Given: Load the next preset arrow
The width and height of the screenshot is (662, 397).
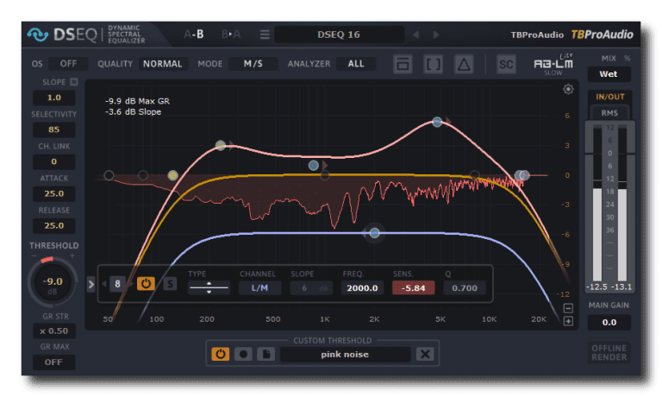Looking at the screenshot, I should (x=436, y=35).
